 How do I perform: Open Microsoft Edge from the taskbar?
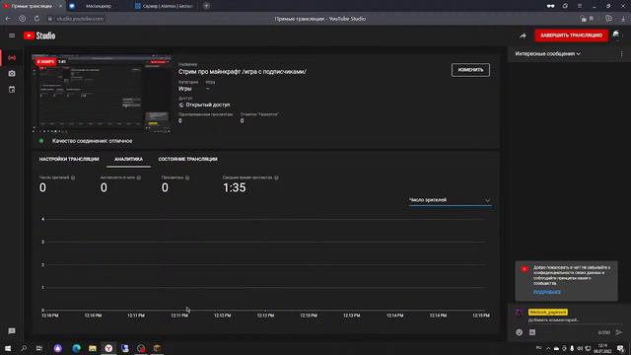(x=77, y=348)
